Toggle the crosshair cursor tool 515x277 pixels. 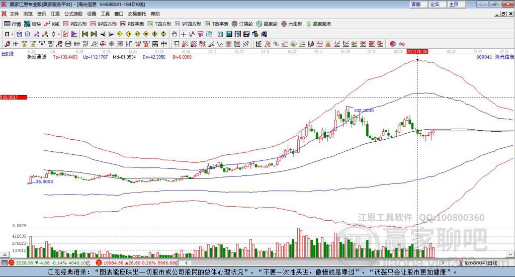[x=183, y=34]
